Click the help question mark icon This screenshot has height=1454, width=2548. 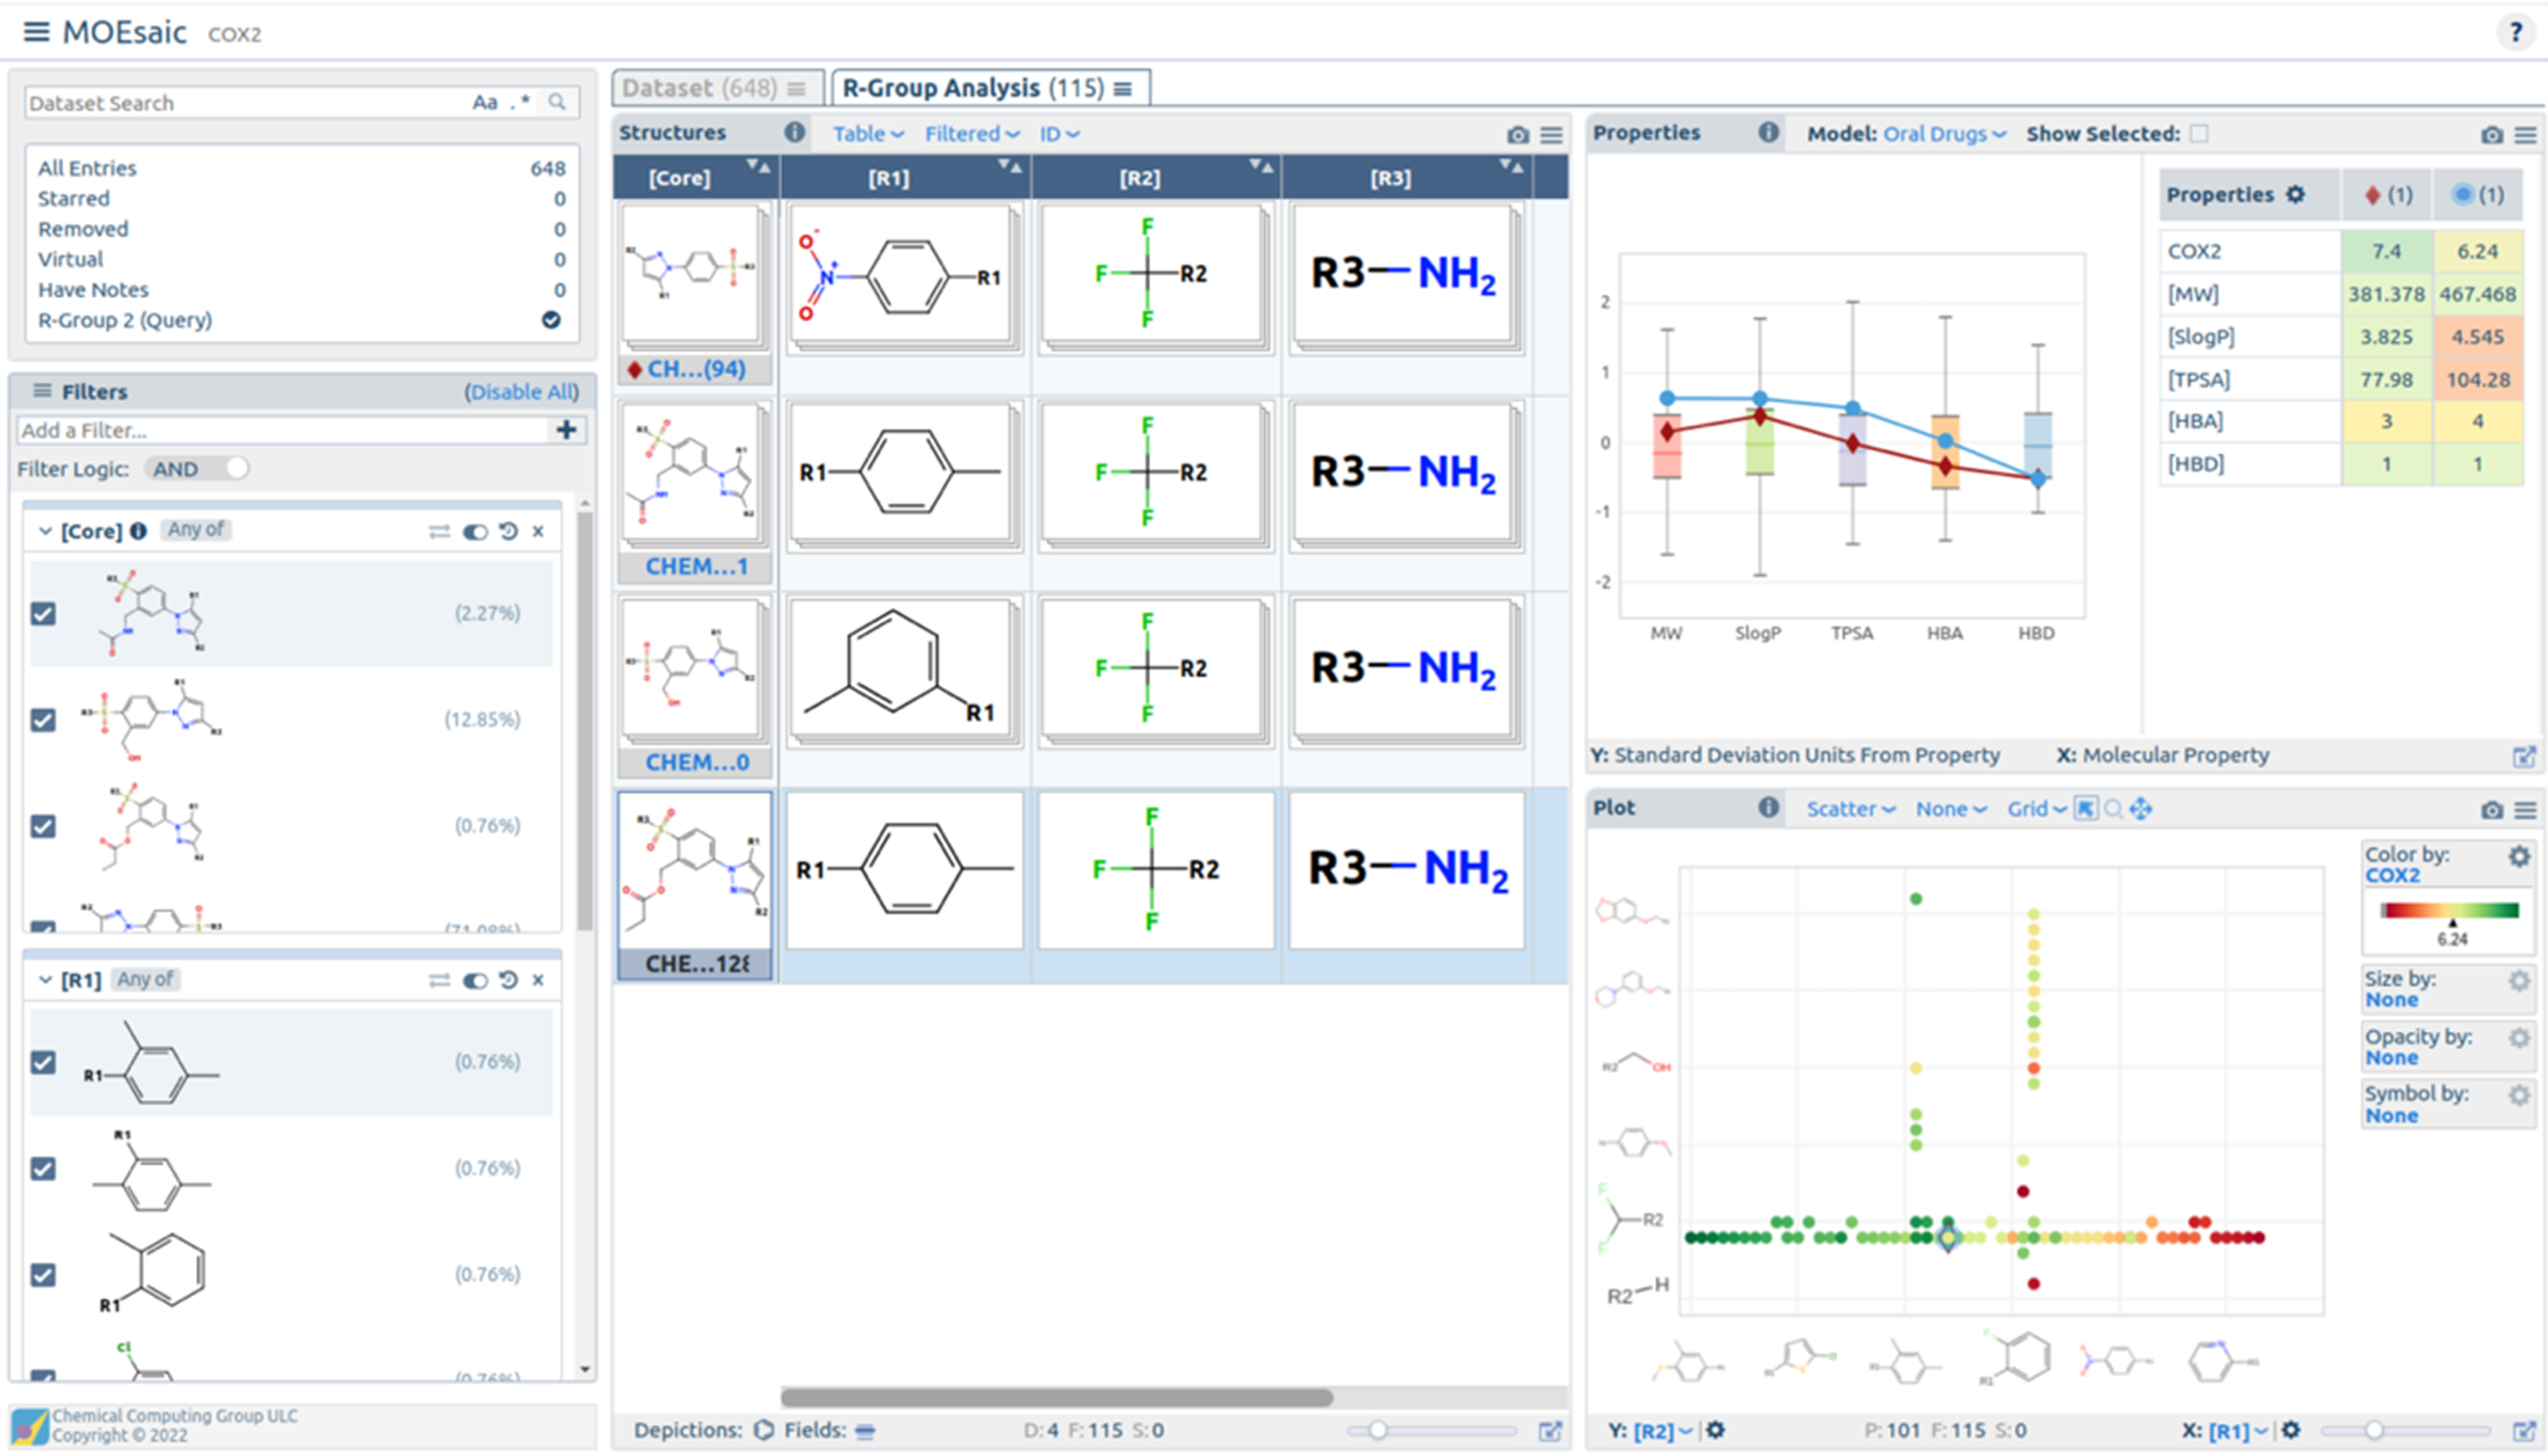2515,32
